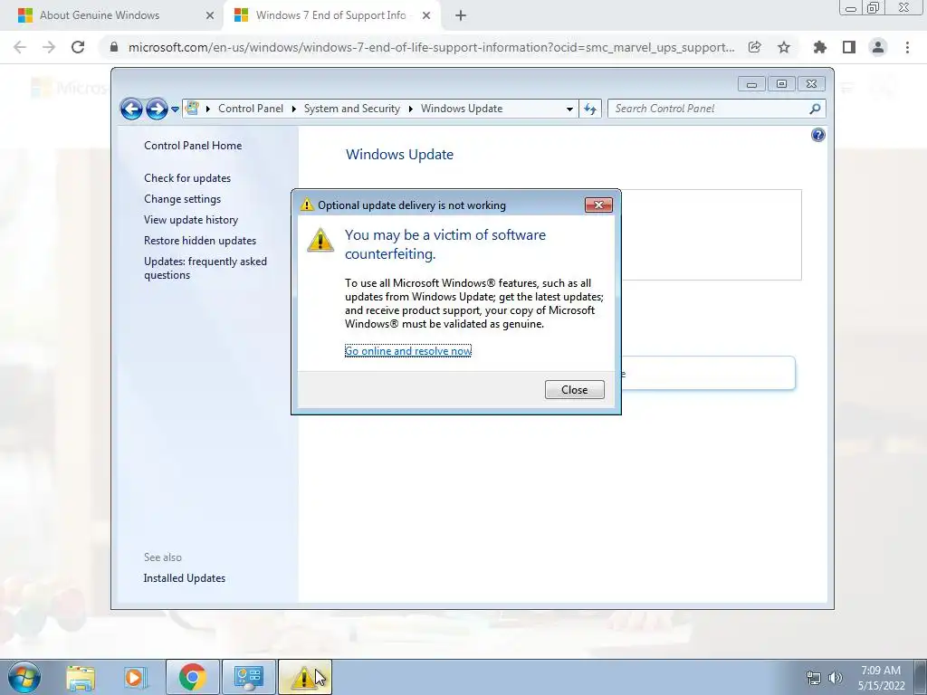
Task: Close the Control Panel window
Action: pos(811,84)
